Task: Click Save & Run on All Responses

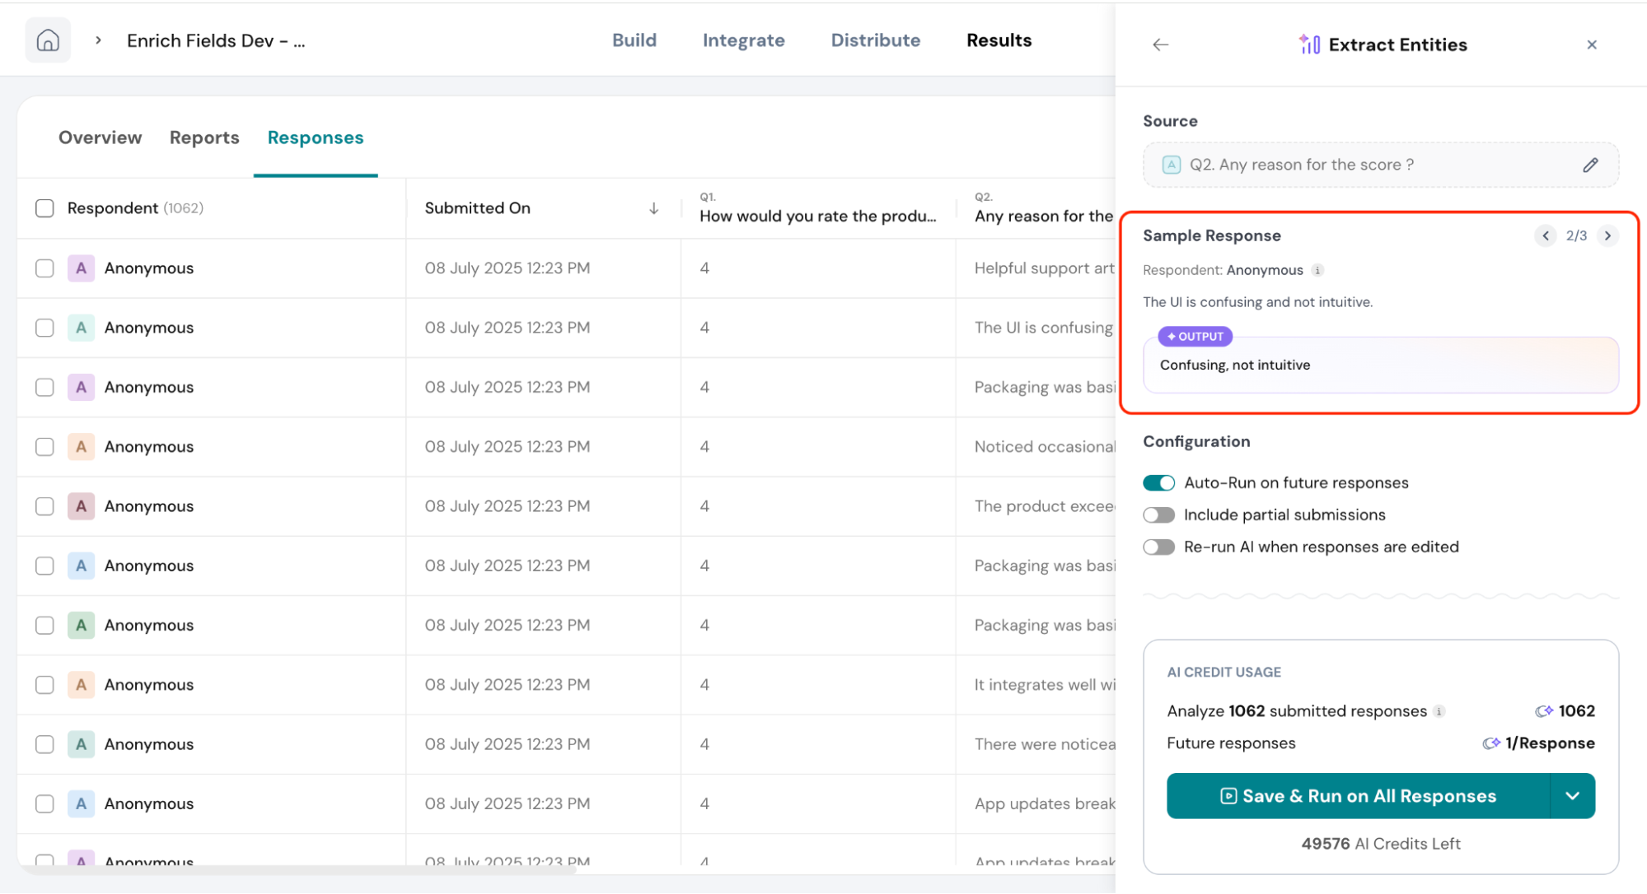Action: [1358, 796]
